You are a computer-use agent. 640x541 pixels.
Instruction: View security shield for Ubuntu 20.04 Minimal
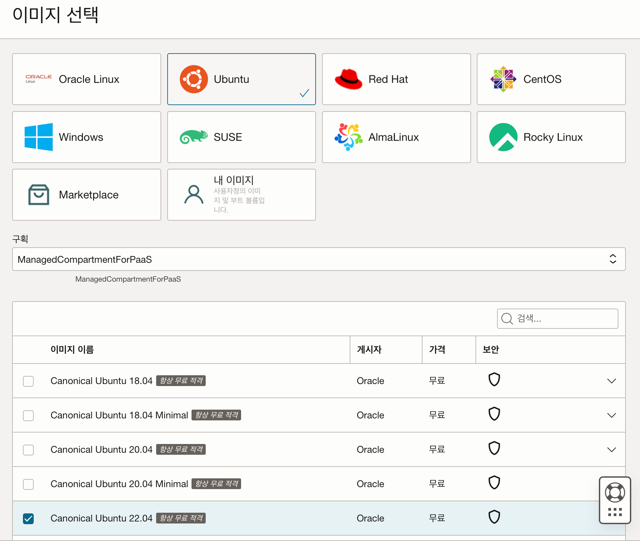pos(494,483)
